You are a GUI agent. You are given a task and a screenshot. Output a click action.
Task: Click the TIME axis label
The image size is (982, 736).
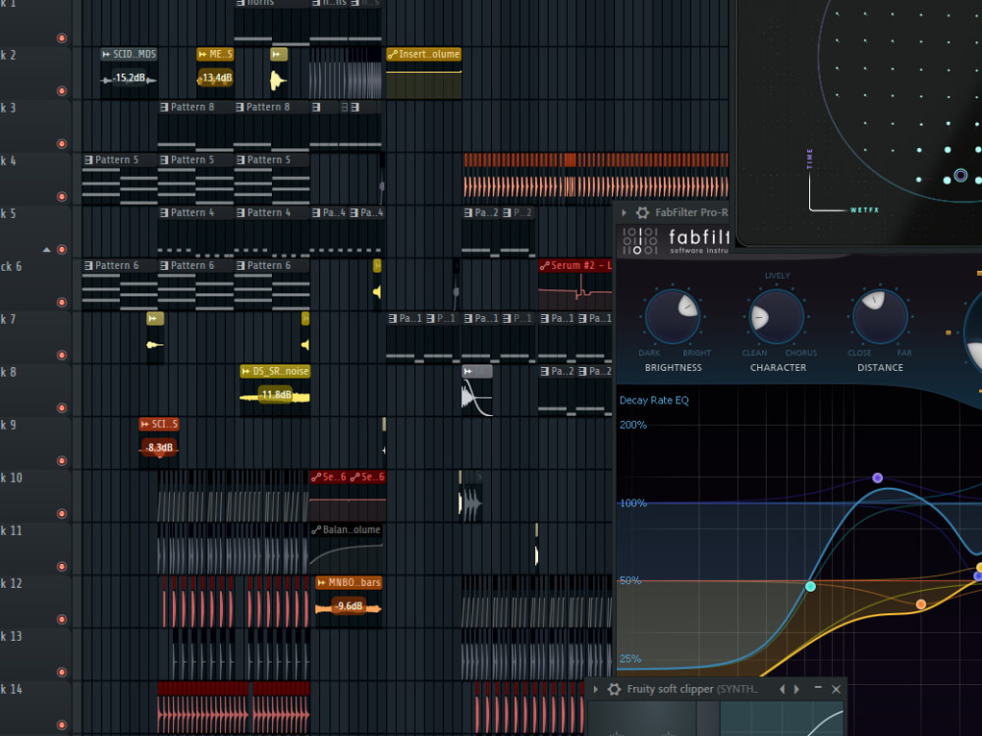[x=810, y=159]
